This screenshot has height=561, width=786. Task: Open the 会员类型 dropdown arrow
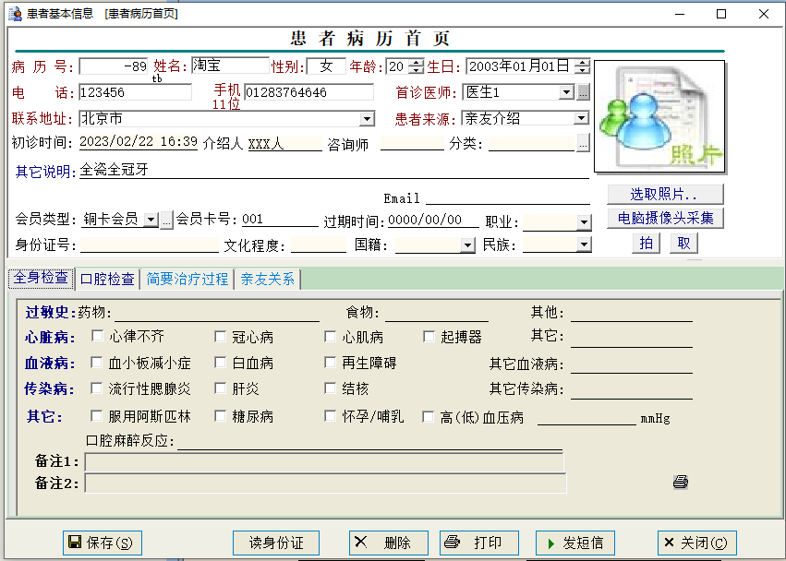(x=151, y=220)
